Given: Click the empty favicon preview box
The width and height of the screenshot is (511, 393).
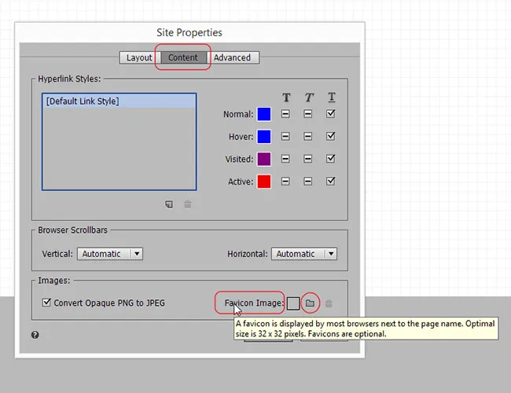Looking at the screenshot, I should tap(292, 303).
